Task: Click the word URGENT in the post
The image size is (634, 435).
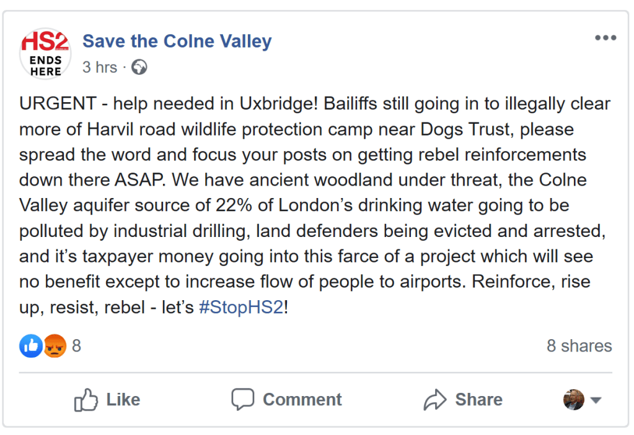Action: [x=58, y=104]
